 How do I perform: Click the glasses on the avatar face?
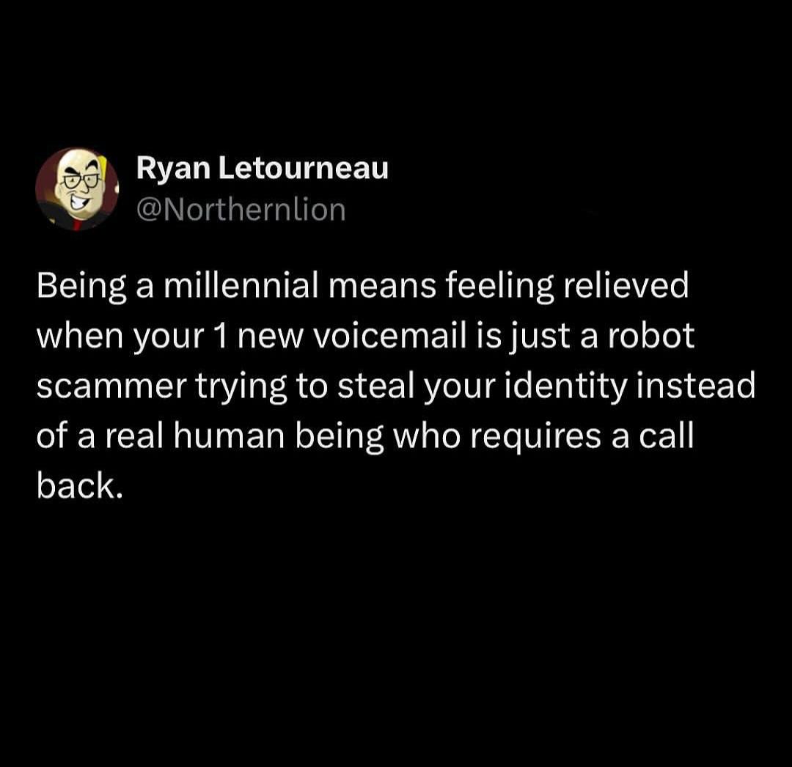point(81,179)
